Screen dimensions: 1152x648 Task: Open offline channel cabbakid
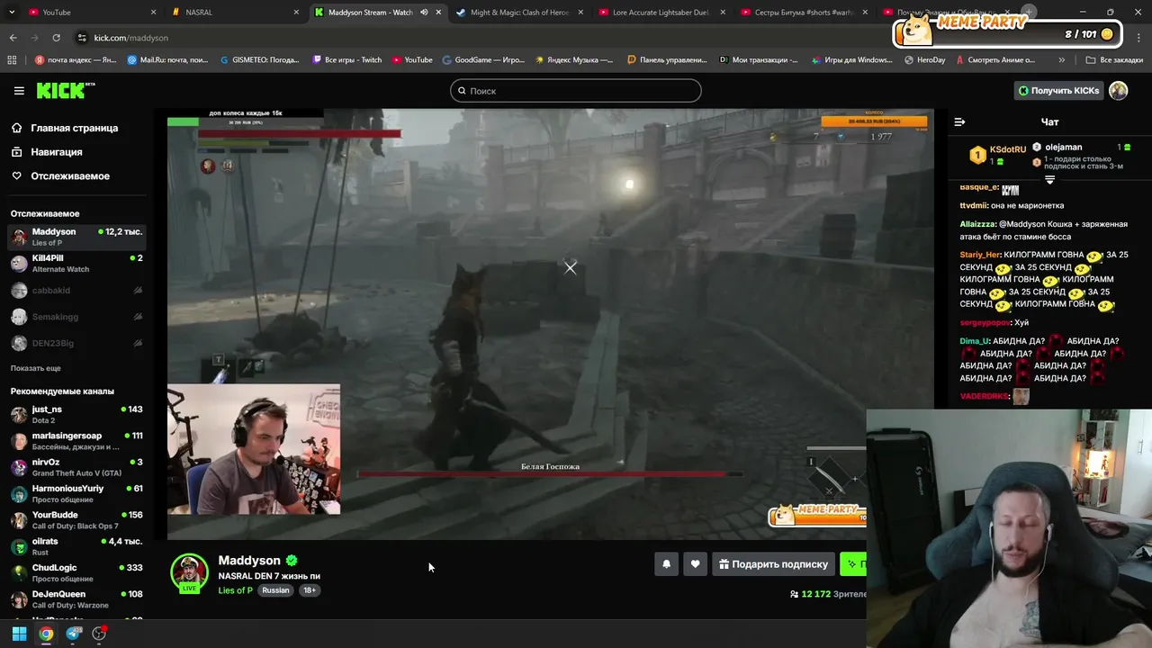(76, 291)
